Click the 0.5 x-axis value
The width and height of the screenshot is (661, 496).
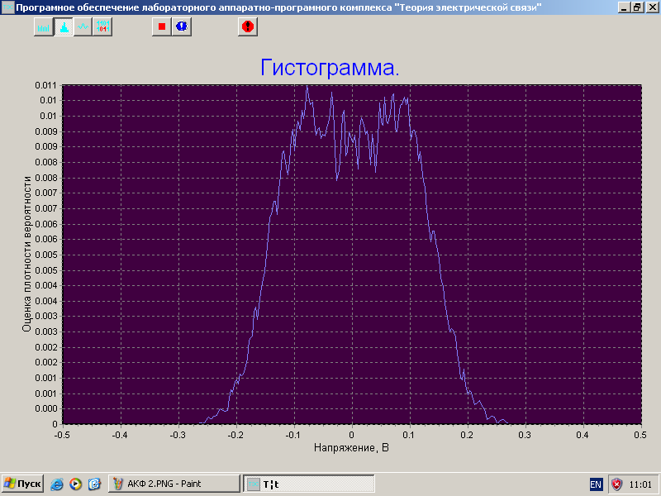tap(640, 435)
